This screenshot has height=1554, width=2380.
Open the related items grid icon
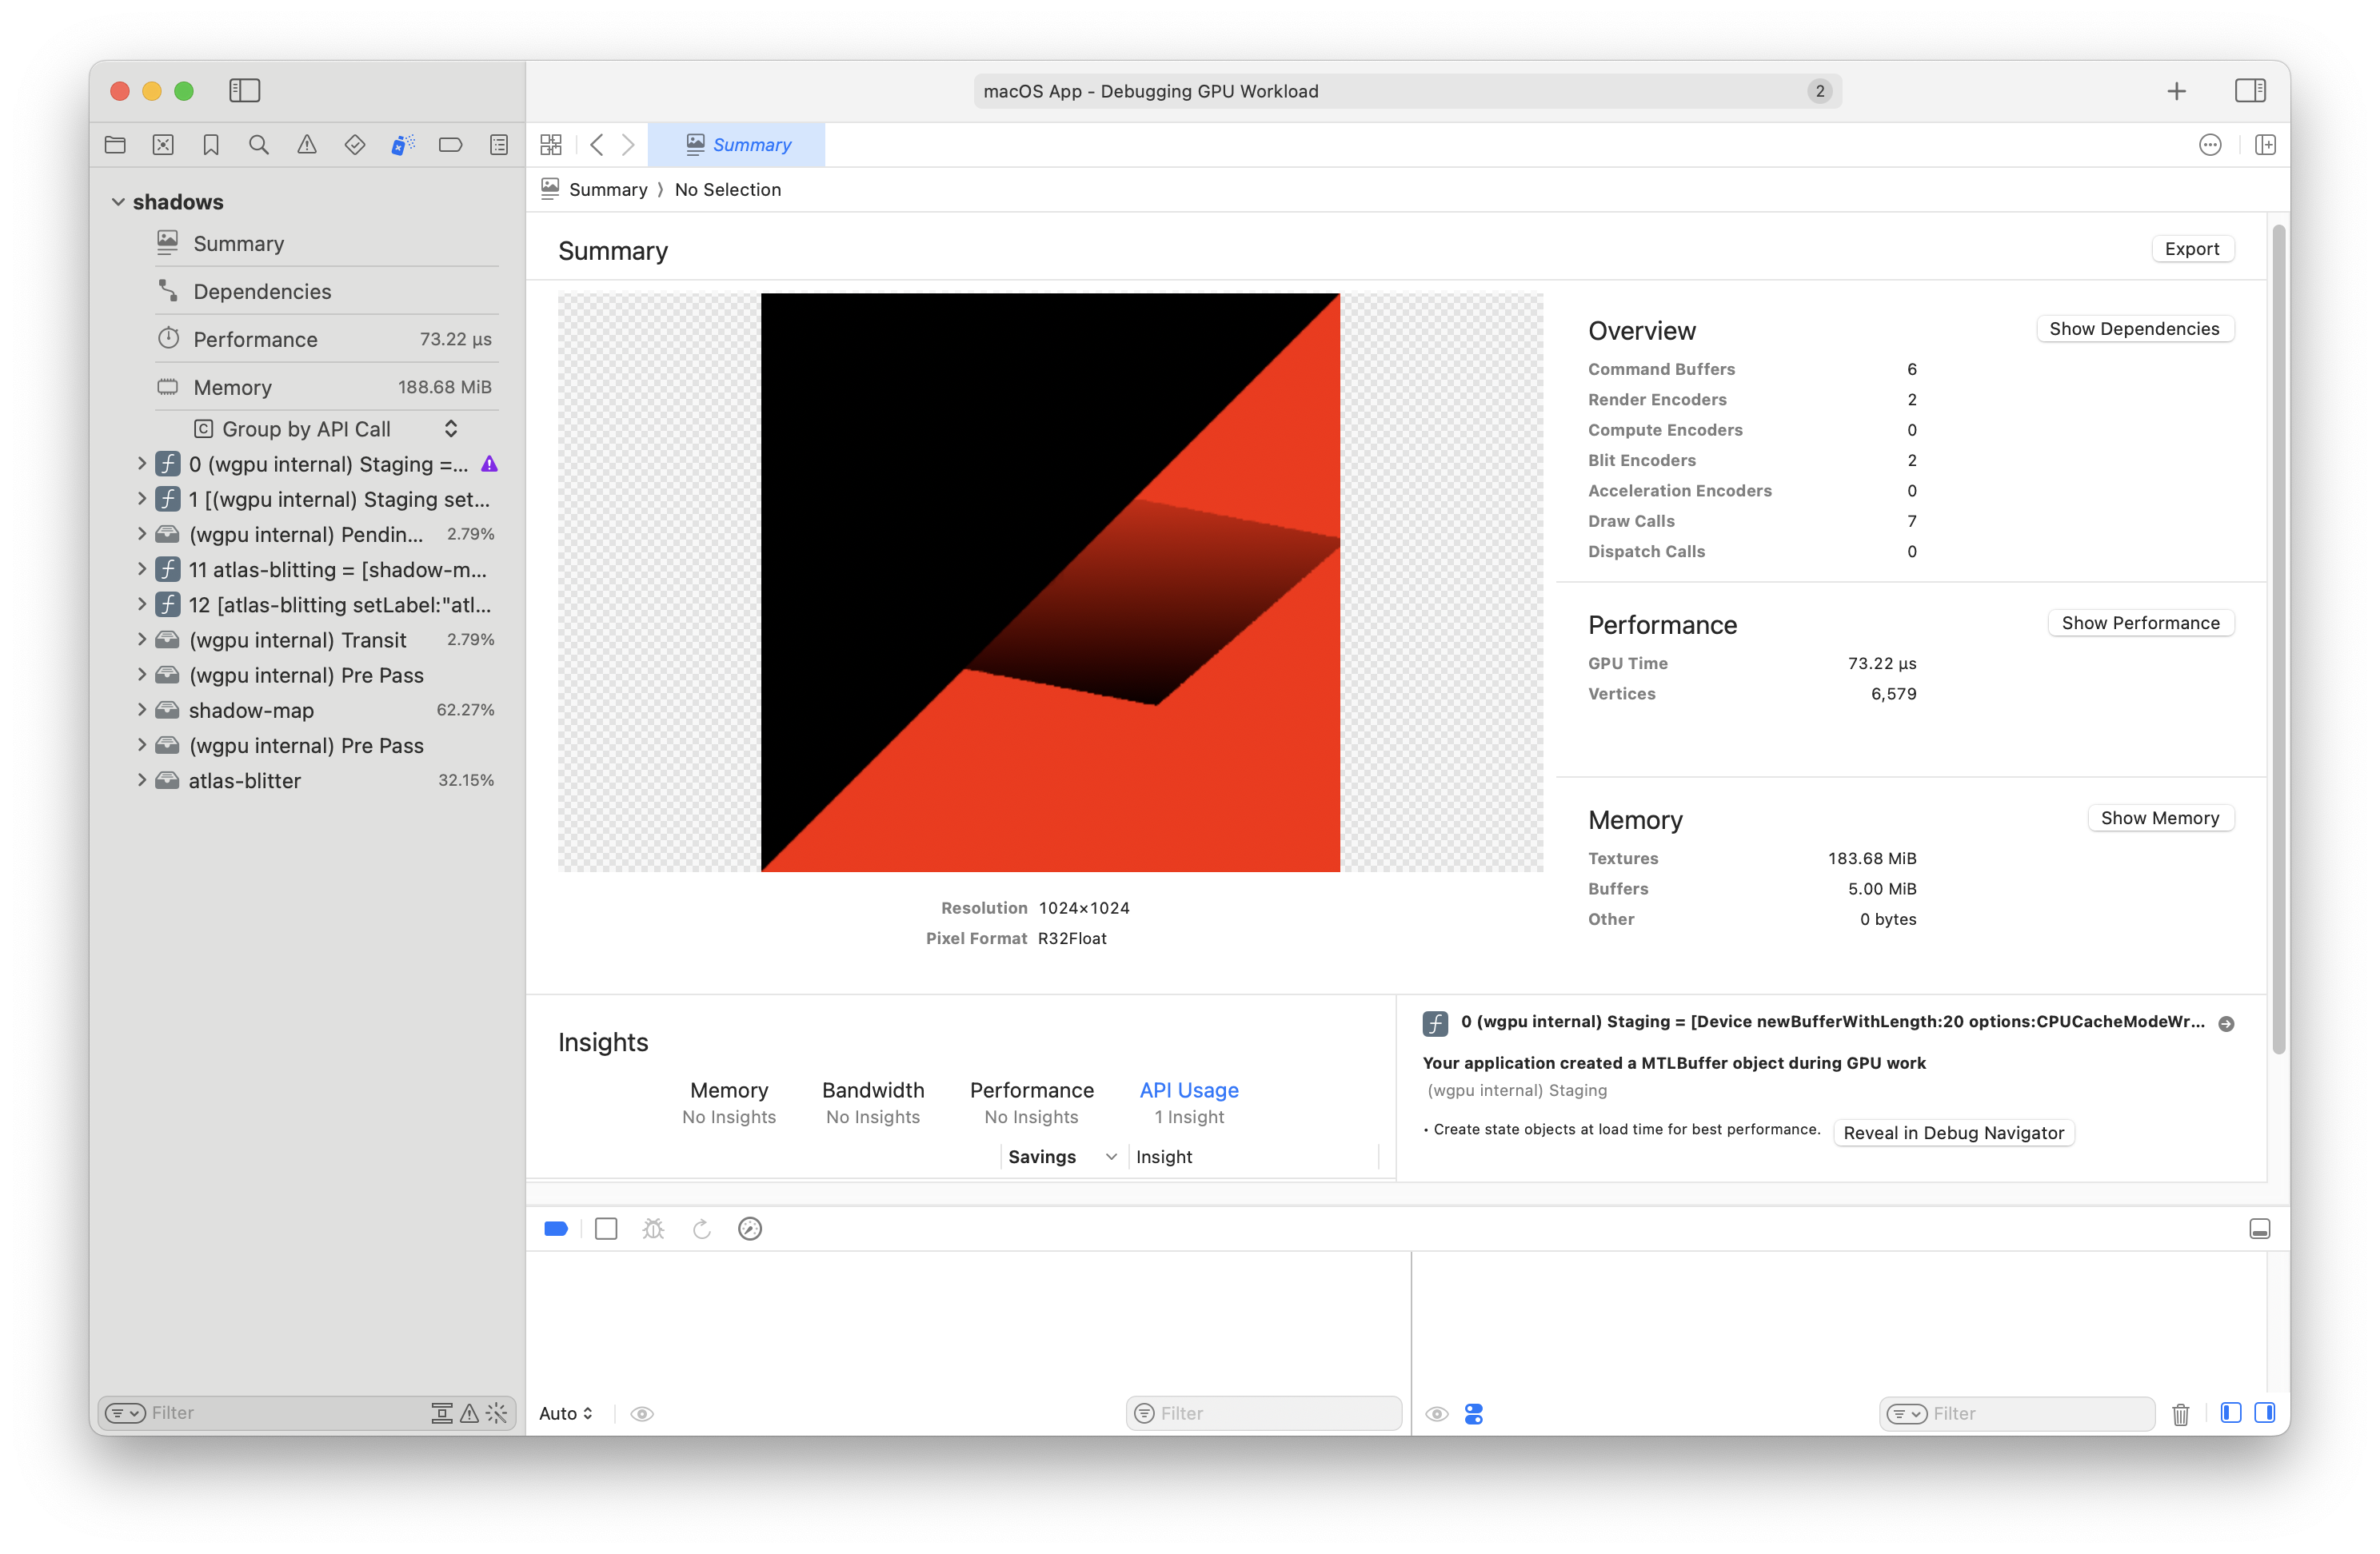(x=551, y=145)
